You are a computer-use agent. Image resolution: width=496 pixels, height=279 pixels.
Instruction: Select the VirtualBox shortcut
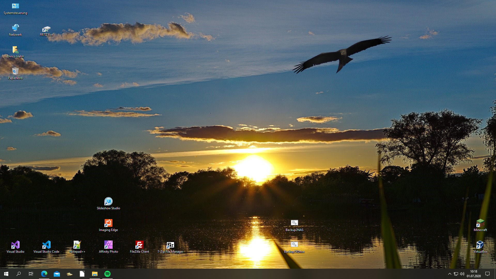click(480, 245)
